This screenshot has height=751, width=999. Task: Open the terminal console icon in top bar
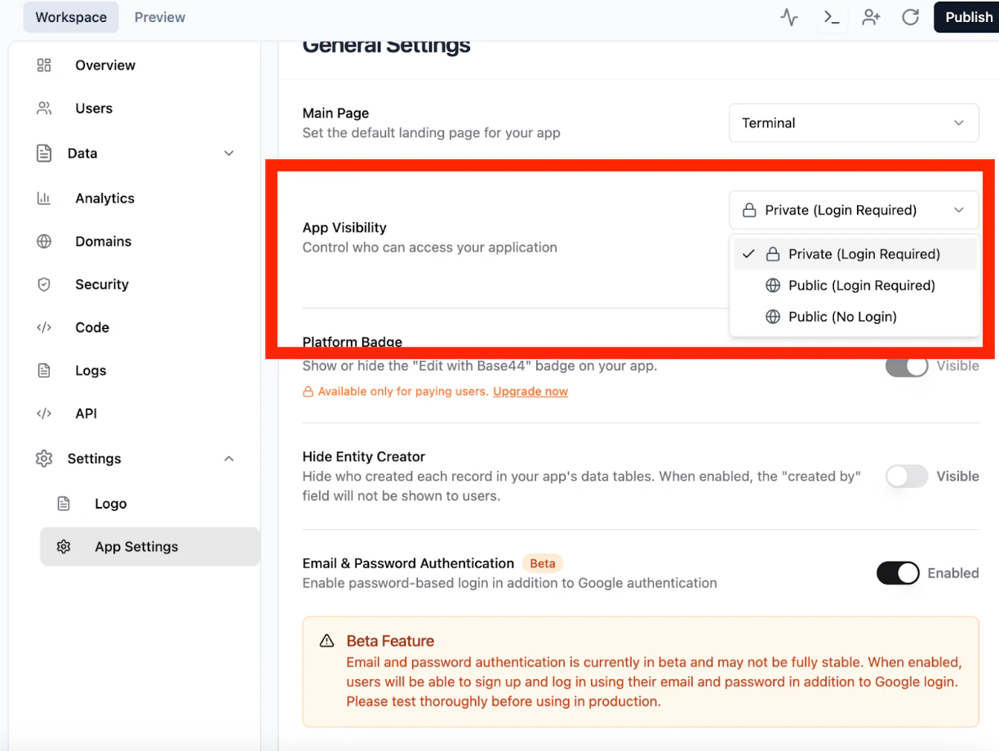coord(831,17)
